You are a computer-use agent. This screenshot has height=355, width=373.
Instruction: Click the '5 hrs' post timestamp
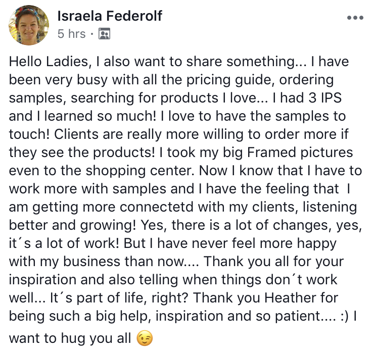click(x=71, y=34)
